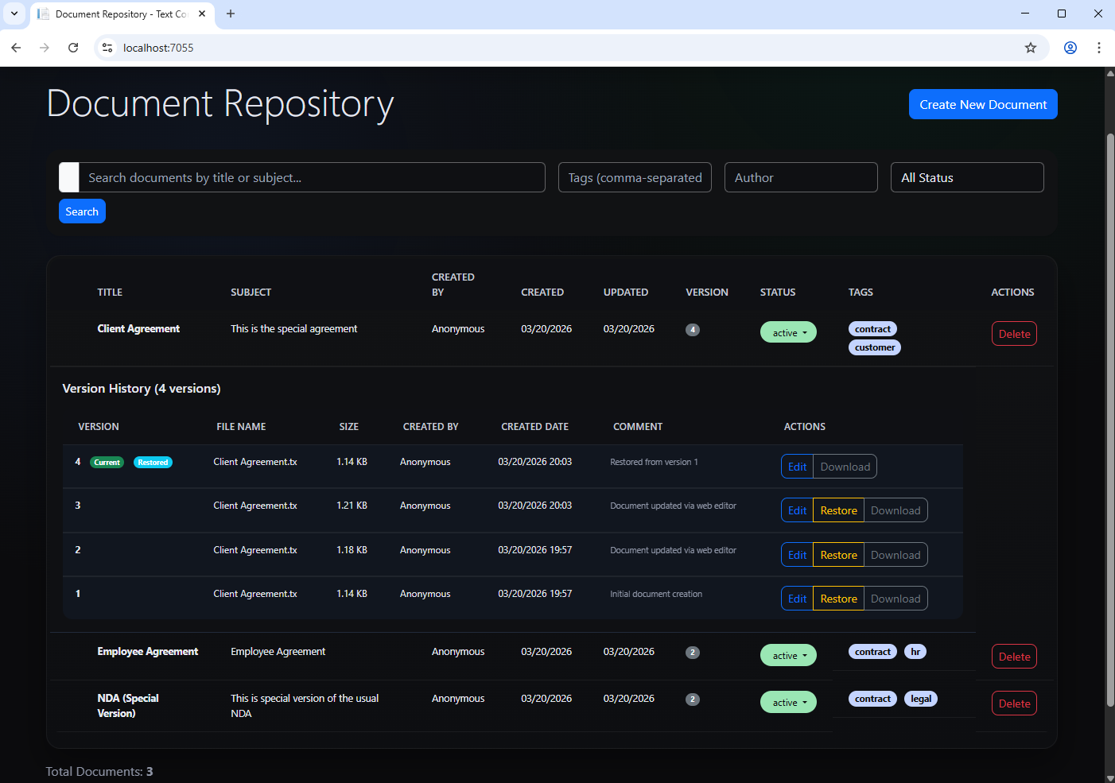The height and width of the screenshot is (783, 1115).
Task: Select the 'legal' tag on NDA row
Action: pos(921,698)
